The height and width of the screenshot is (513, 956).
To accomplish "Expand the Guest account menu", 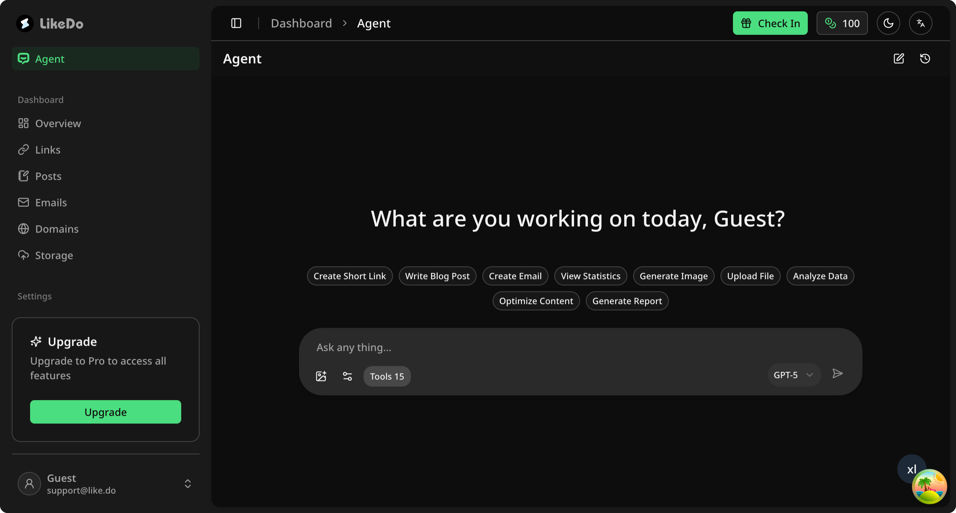I will pyautogui.click(x=187, y=484).
